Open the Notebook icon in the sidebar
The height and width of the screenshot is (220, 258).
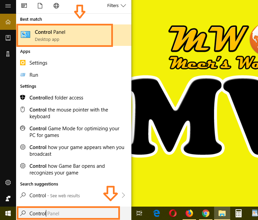(8, 38)
